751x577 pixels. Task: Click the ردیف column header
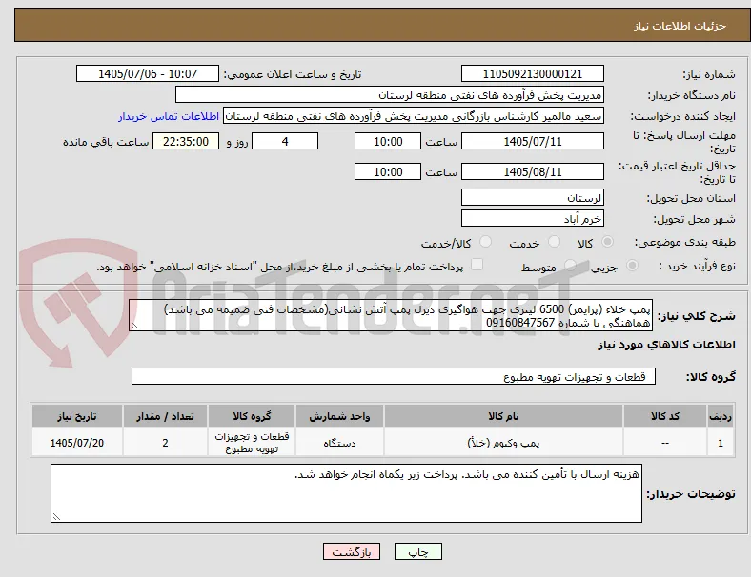(721, 416)
